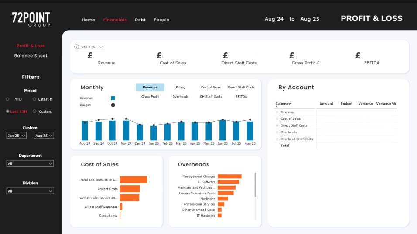417x234 pixels.
Task: Select the YTD period radio button
Action: coord(7,99)
